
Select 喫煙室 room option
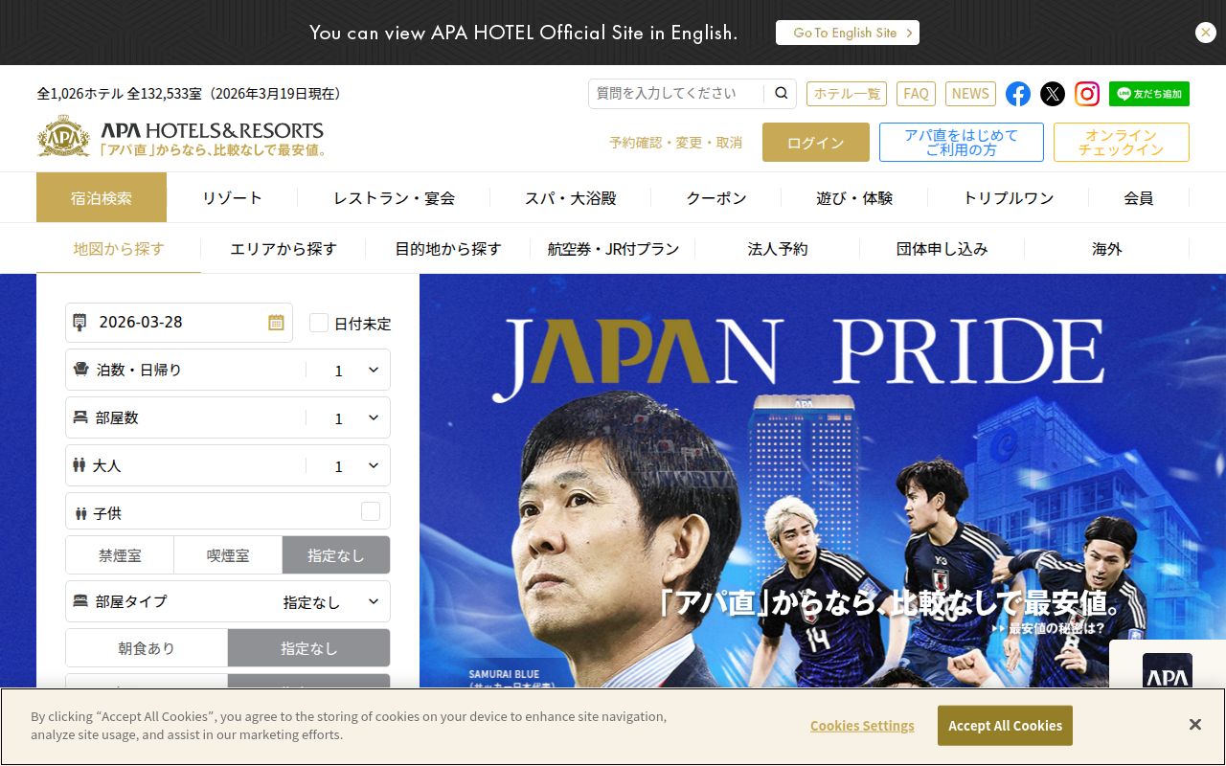point(228,555)
